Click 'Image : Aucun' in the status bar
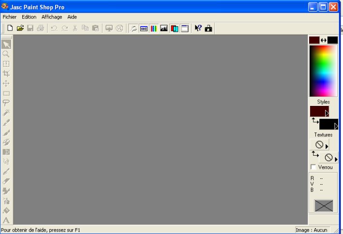Image resolution: width=343 pixels, height=234 pixels. tap(312, 230)
